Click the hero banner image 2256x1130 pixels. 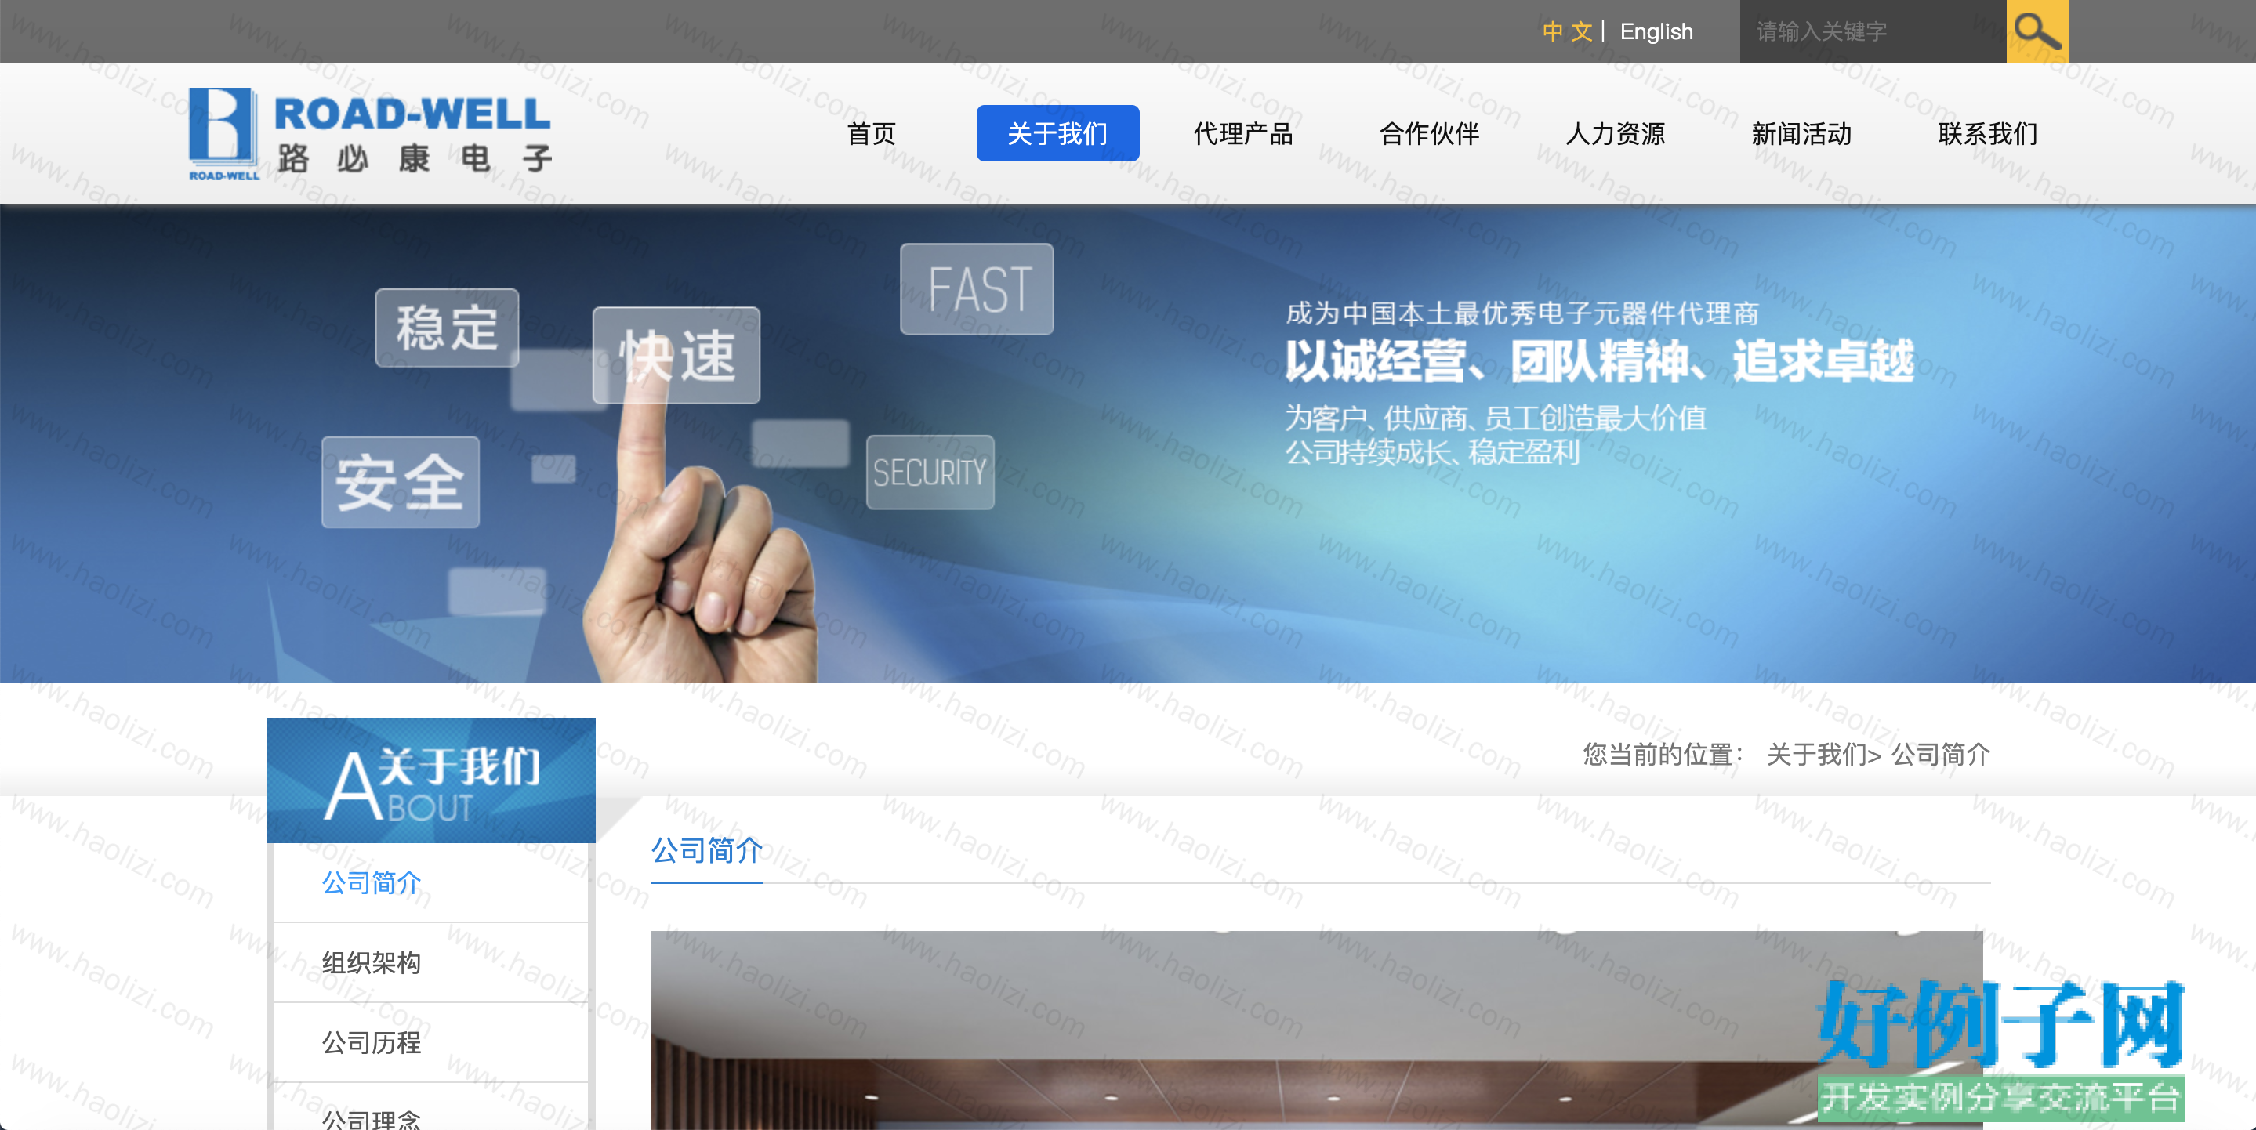1128,444
